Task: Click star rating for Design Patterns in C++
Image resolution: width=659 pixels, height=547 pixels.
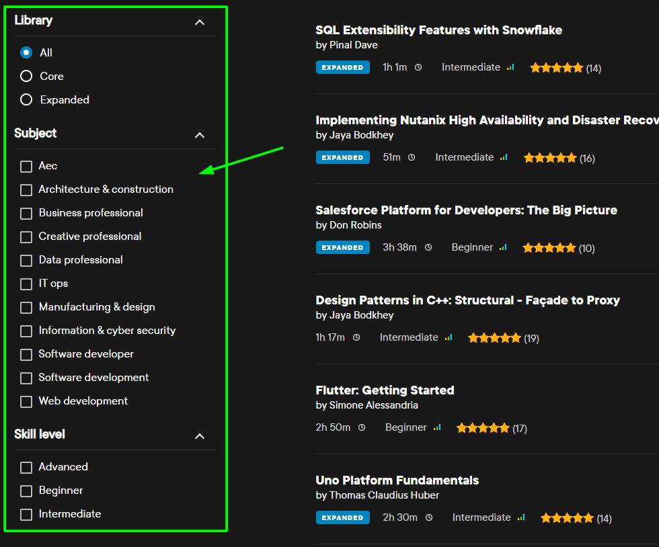Action: click(x=494, y=338)
